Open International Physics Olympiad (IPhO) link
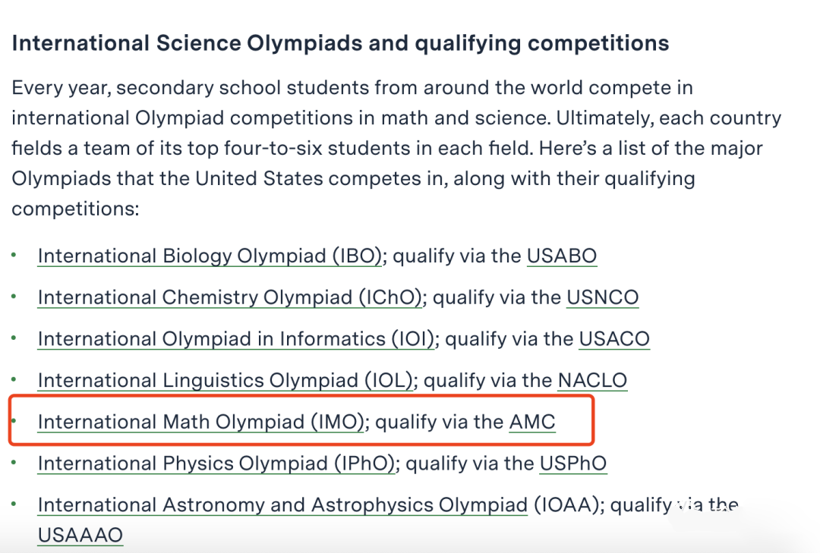Screen dimensions: 820x553 [x=216, y=463]
